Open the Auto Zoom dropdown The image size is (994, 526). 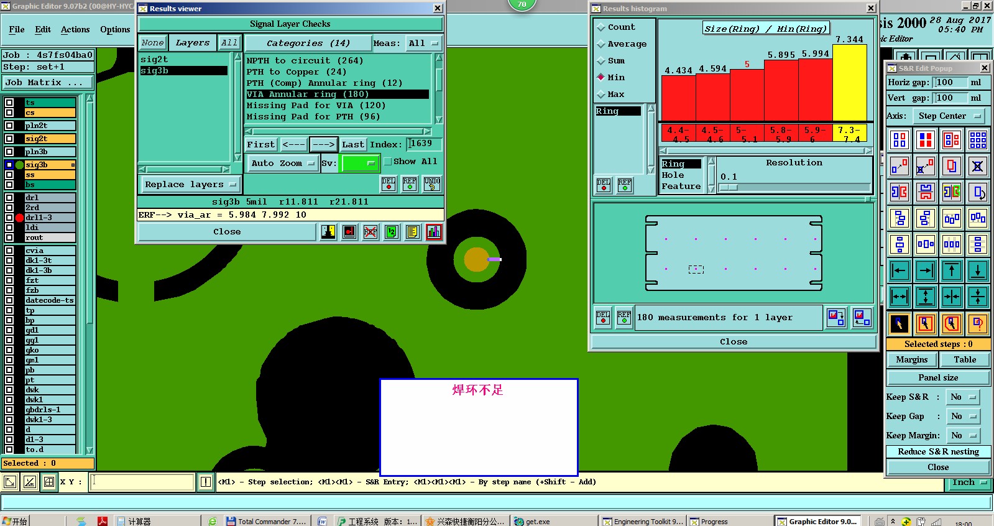282,164
